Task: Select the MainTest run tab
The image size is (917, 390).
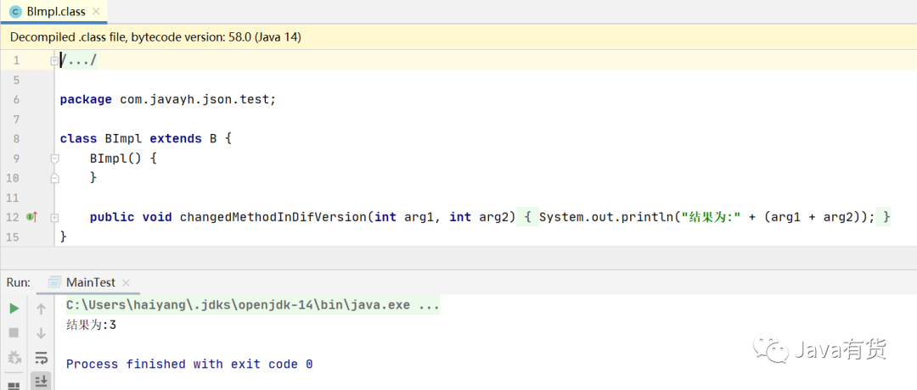Action: click(91, 282)
